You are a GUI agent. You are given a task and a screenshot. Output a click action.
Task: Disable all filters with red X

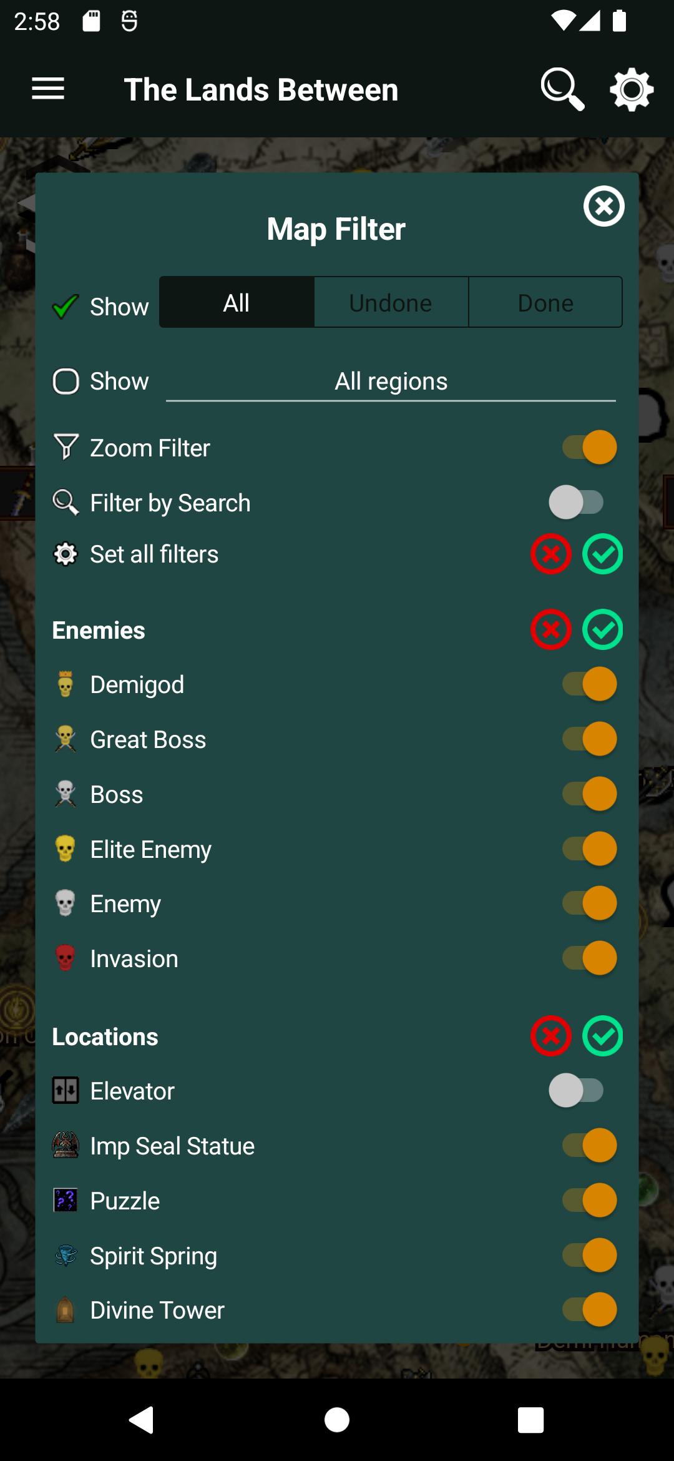click(x=551, y=554)
